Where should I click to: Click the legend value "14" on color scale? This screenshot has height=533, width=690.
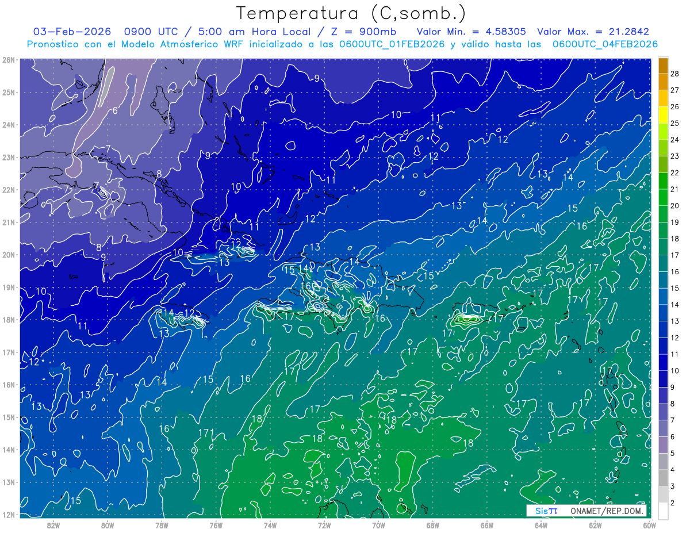point(675,305)
